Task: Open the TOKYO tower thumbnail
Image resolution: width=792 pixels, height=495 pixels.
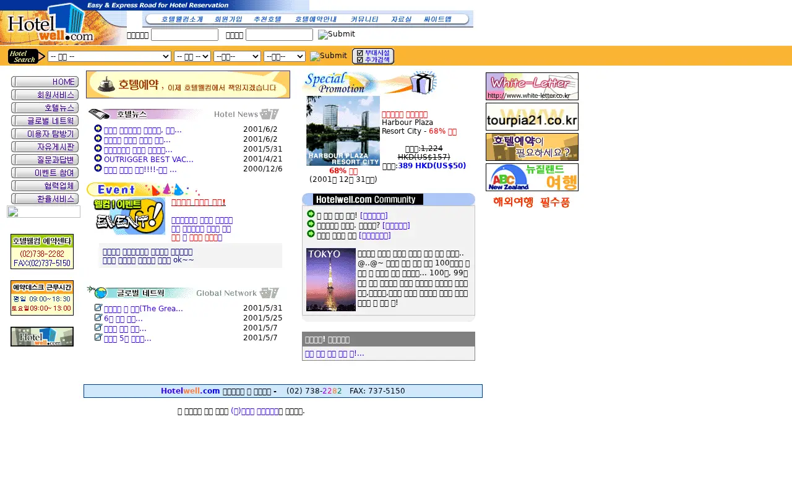Action: point(331,280)
